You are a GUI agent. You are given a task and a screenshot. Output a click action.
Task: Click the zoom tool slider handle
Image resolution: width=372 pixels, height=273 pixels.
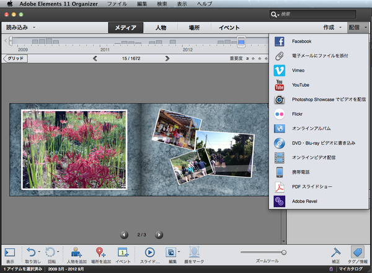click(x=284, y=253)
